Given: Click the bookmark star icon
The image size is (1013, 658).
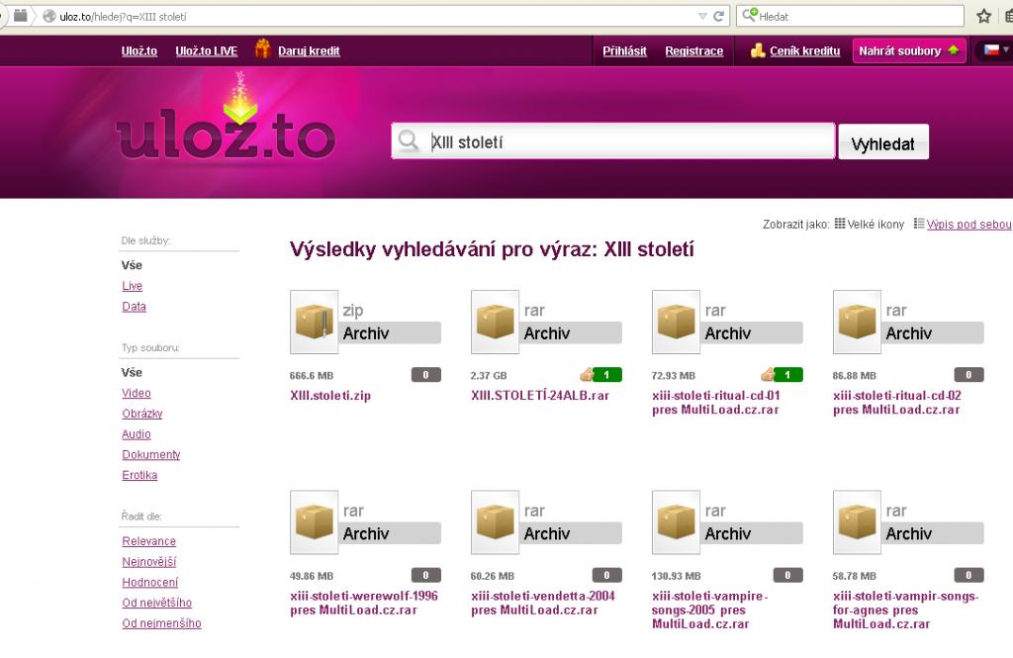Looking at the screenshot, I should [984, 16].
